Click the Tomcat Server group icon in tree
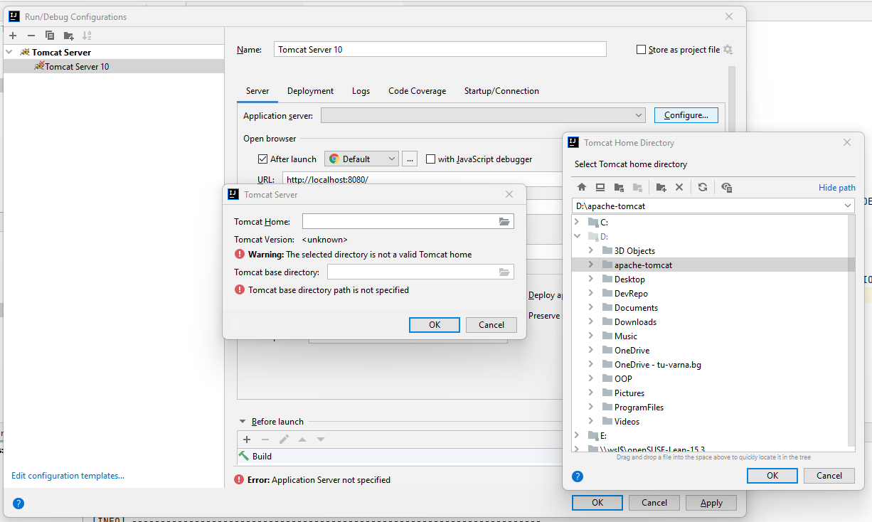 25,52
